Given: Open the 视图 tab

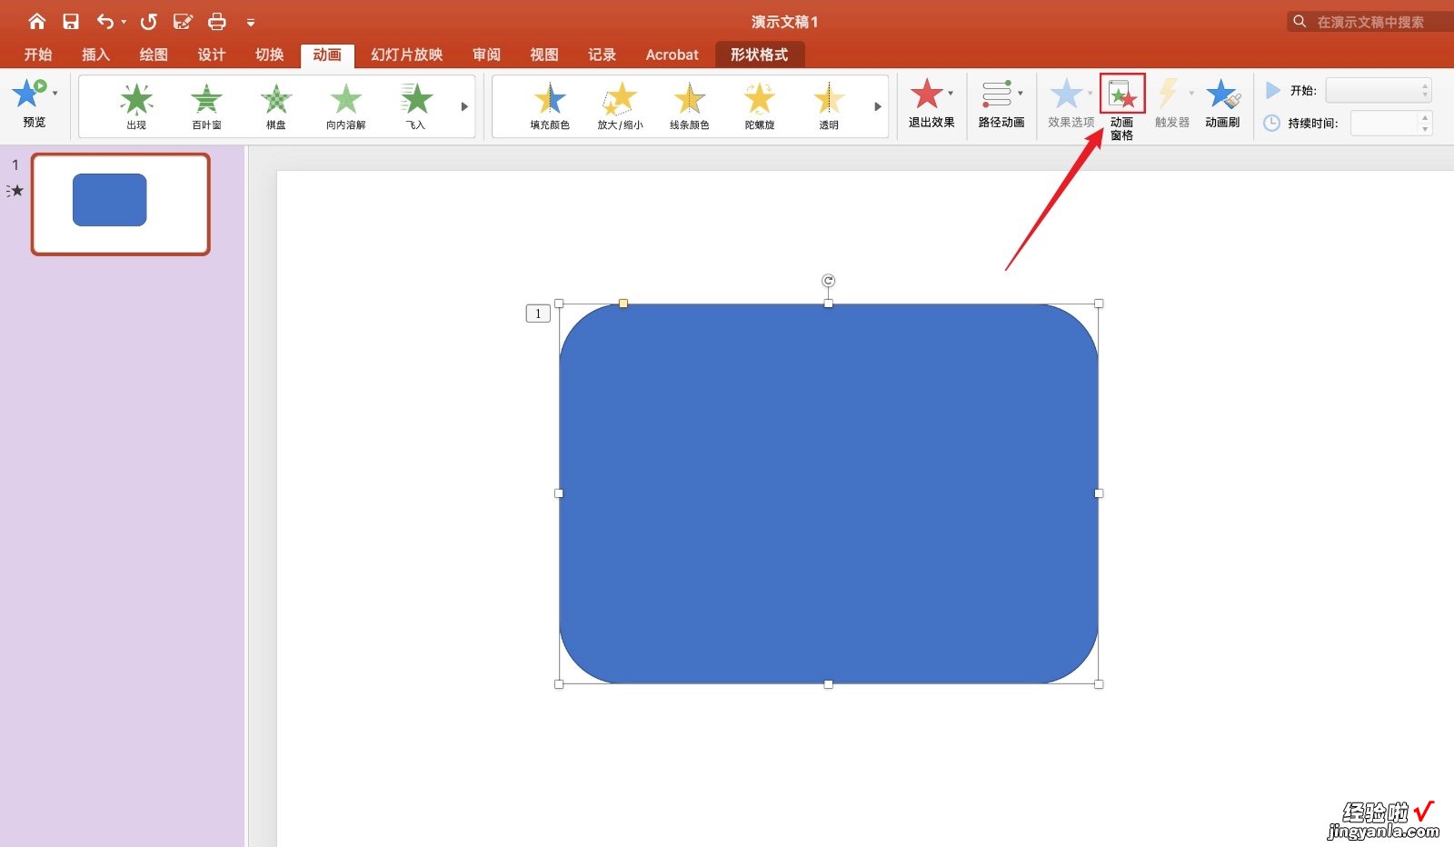Looking at the screenshot, I should pos(544,55).
